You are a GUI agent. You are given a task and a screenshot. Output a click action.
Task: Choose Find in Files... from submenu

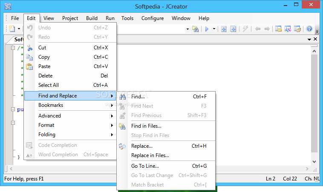166,126
